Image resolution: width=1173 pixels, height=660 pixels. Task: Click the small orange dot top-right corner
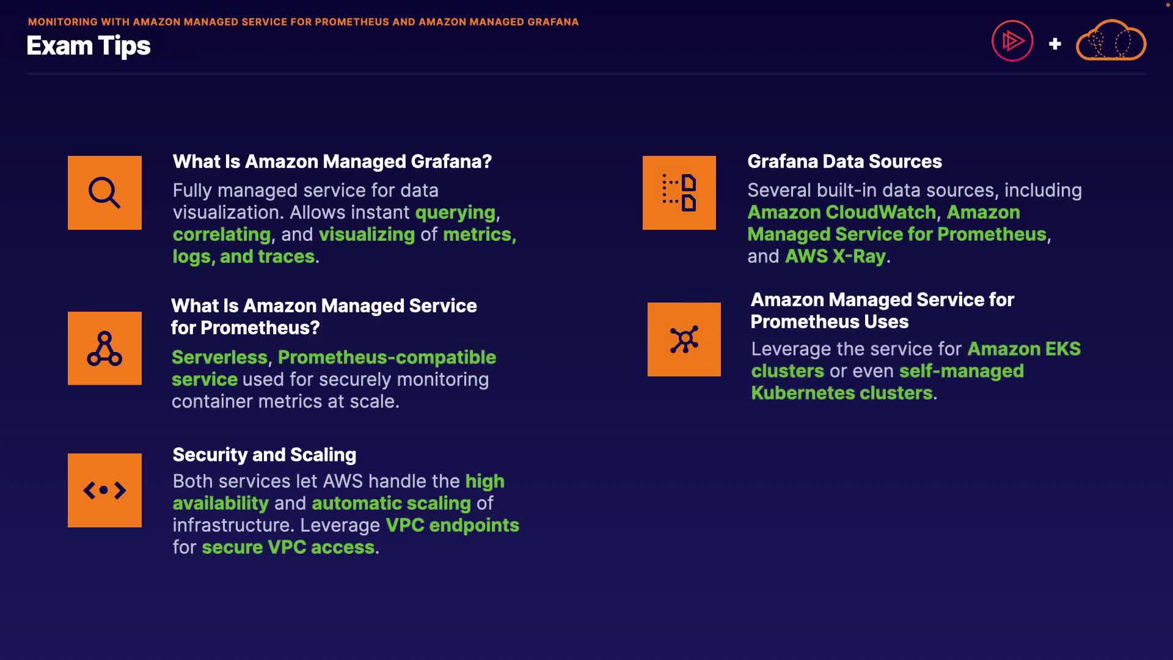(x=1168, y=5)
